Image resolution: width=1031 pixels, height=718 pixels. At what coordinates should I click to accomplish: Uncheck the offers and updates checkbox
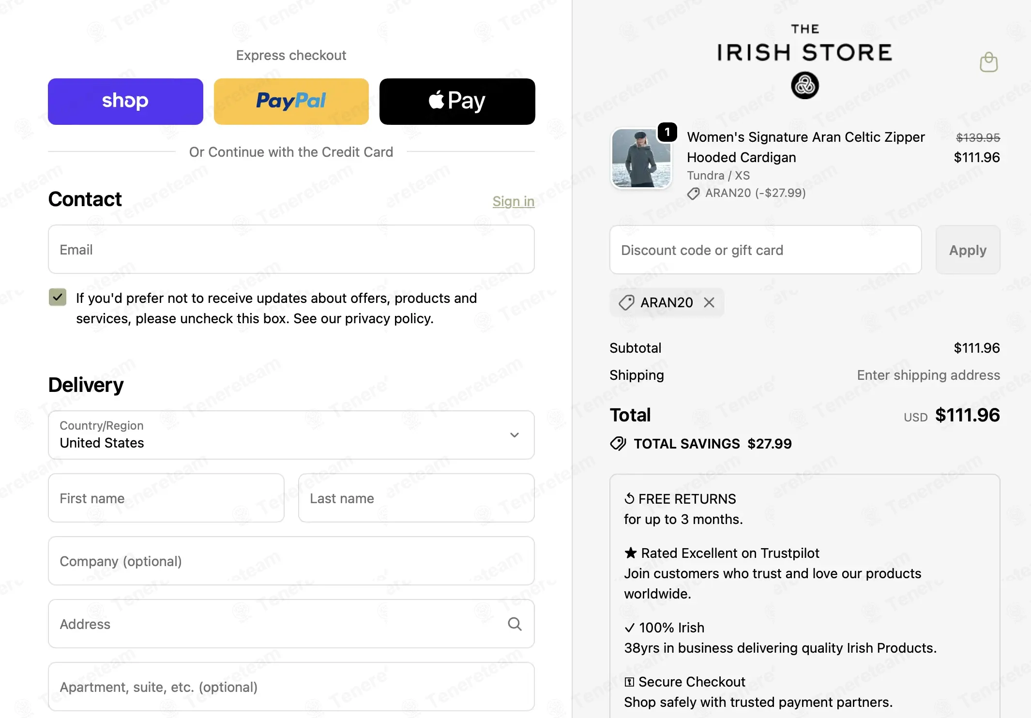(x=58, y=297)
